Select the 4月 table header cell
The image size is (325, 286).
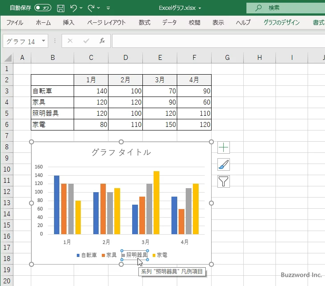(x=194, y=80)
